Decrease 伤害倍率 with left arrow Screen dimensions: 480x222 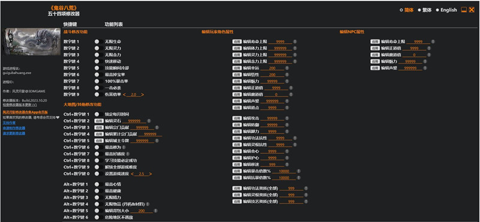(124, 95)
